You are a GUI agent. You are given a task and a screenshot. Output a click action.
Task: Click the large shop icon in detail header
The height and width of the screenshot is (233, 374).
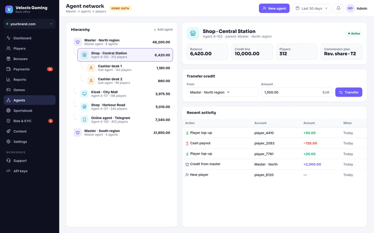pyautogui.click(x=193, y=33)
